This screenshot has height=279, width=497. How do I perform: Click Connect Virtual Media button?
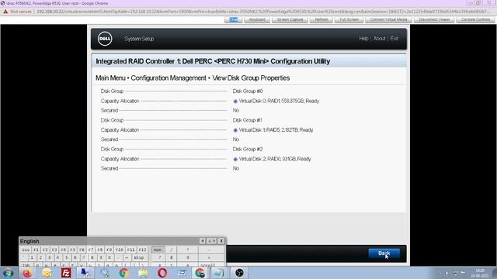[388, 19]
